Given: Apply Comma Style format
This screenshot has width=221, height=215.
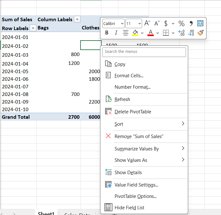Looking at the screenshot, I should pyautogui.click(x=191, y=23).
